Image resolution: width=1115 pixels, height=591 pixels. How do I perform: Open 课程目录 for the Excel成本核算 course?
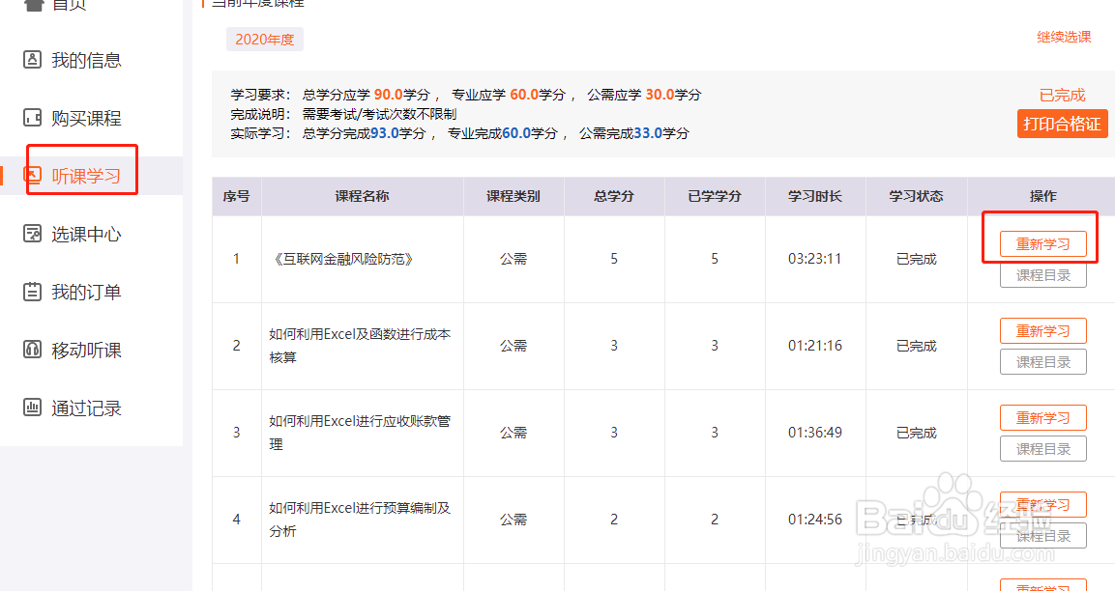coord(1042,361)
